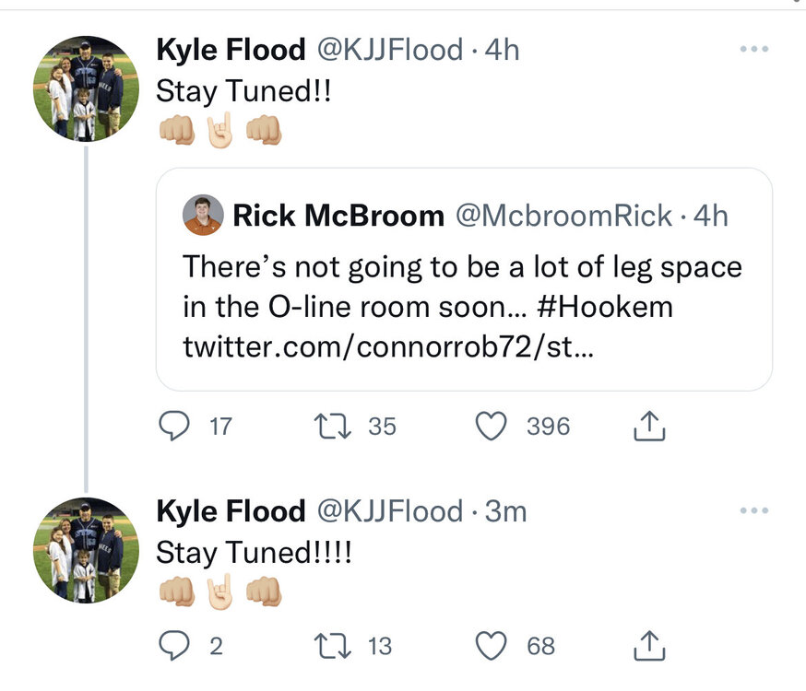Open Kyle Flood's lower profile picture
The image size is (806, 691).
(85, 550)
